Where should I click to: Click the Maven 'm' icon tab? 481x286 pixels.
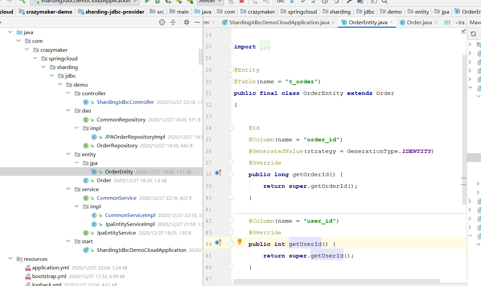[447, 22]
